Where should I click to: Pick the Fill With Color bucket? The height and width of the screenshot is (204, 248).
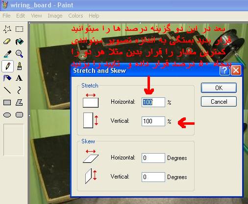pos(19,42)
